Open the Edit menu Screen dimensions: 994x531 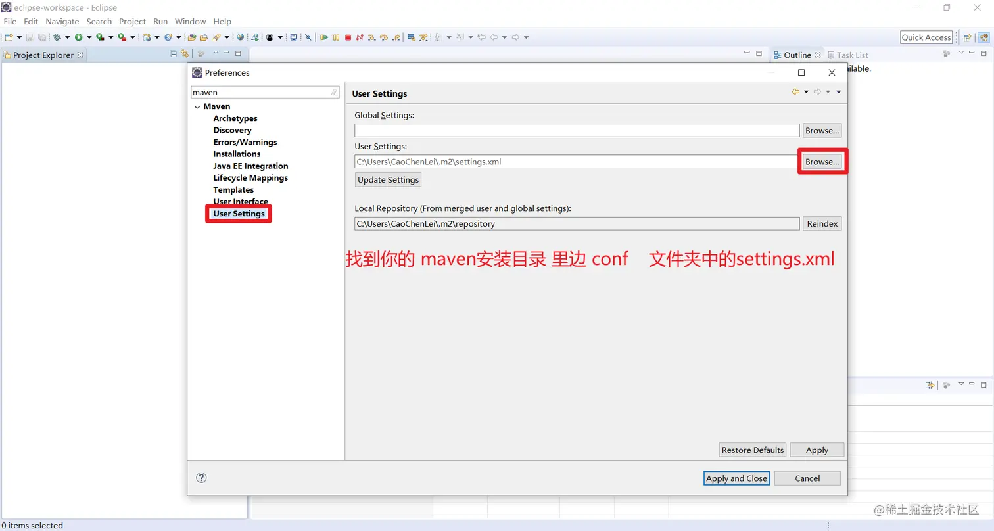click(31, 21)
